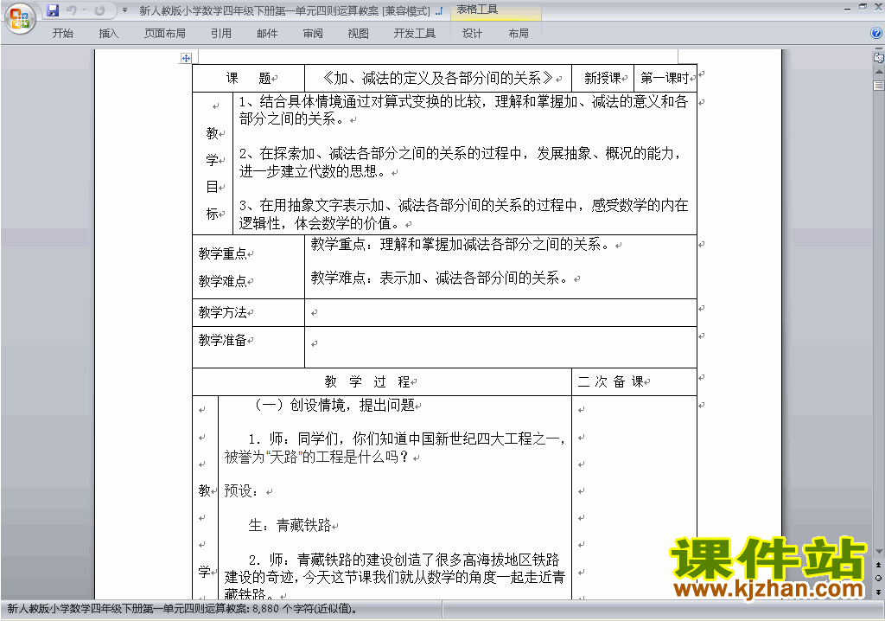This screenshot has width=885, height=621.
Task: Toggle the ruler button above scrollbar
Action: 879,57
